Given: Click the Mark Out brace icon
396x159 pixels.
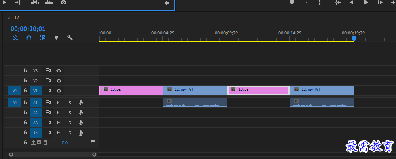Looking at the screenshot, I should click(320, 2).
